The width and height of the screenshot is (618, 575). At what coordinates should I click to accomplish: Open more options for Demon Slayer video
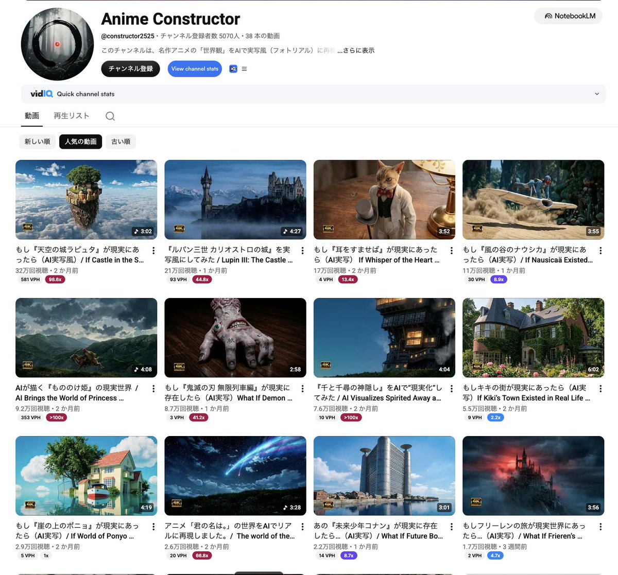(302, 389)
